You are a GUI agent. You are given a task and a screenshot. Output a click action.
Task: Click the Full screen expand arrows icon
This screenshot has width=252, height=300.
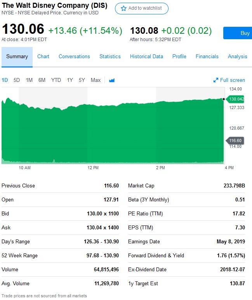click(216, 80)
